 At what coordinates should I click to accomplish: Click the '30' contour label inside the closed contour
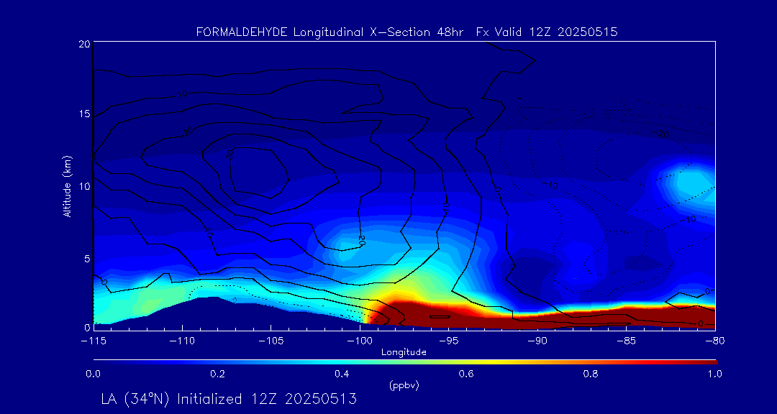pyautogui.click(x=230, y=155)
